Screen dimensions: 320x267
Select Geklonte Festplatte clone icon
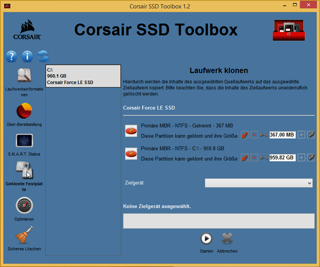tap(24, 170)
